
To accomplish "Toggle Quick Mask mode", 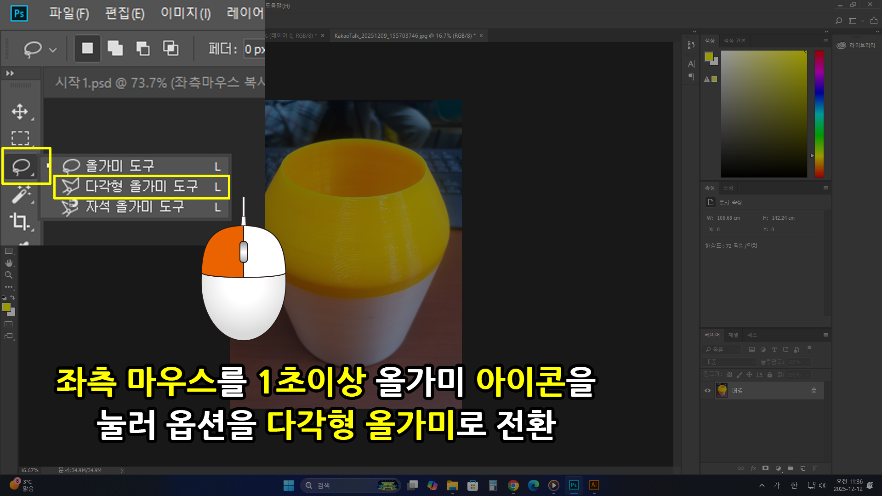I will [x=9, y=324].
